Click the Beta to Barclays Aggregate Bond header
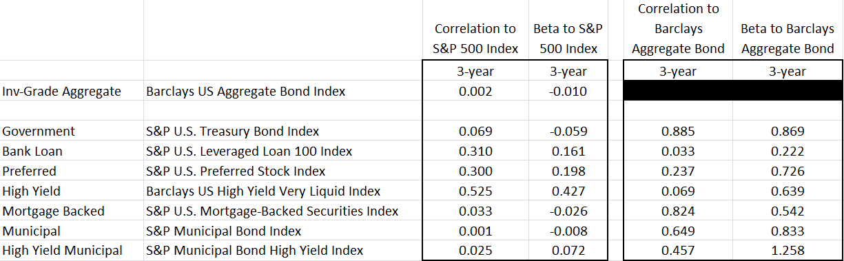 pyautogui.click(x=788, y=39)
